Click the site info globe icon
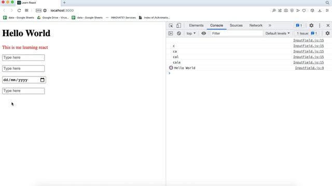 [45, 10]
